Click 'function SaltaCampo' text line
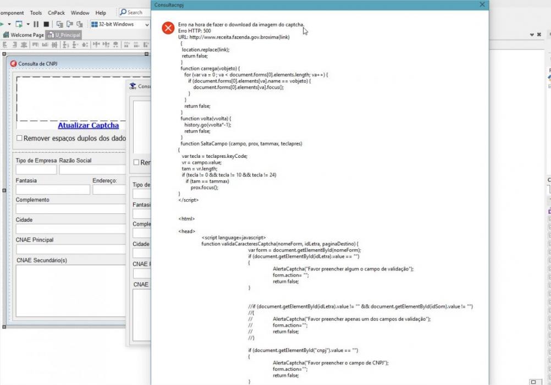Screen dimensions: 551x385 241,144
